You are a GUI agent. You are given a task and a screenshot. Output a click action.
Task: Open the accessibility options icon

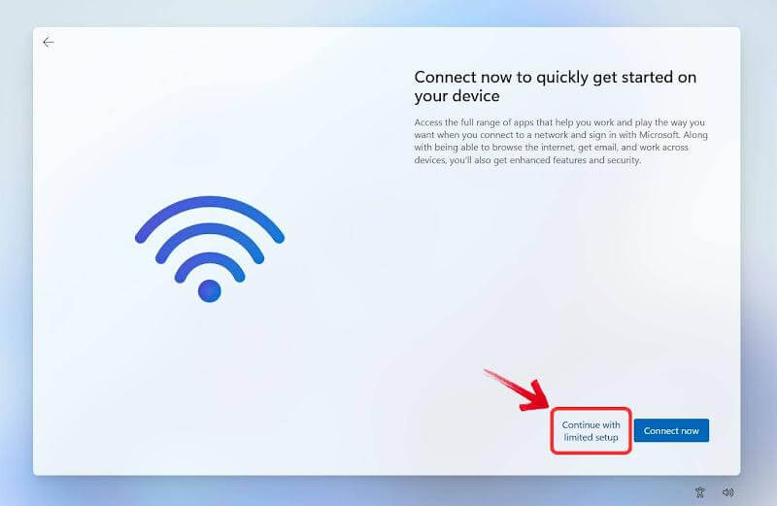(x=699, y=492)
